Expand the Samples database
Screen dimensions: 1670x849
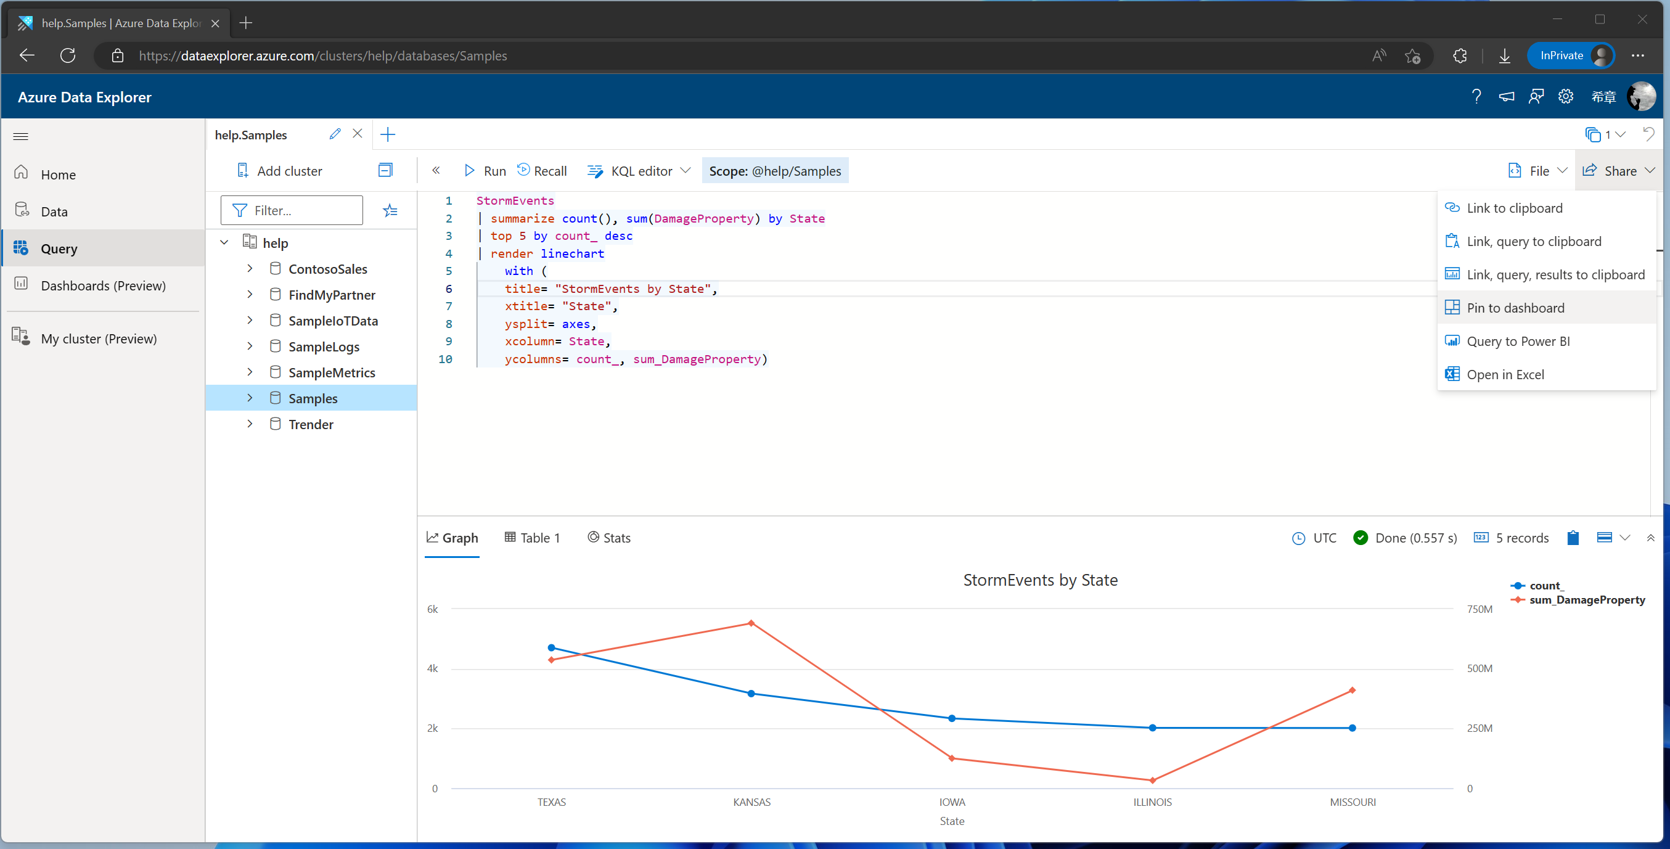[250, 398]
